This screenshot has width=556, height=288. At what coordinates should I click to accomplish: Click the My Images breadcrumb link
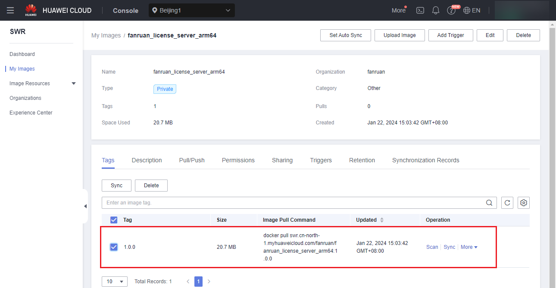[106, 35]
